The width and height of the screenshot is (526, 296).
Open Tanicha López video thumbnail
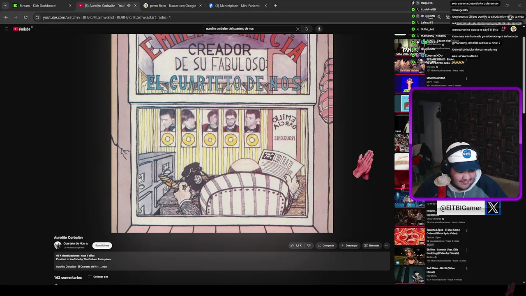(x=410, y=237)
